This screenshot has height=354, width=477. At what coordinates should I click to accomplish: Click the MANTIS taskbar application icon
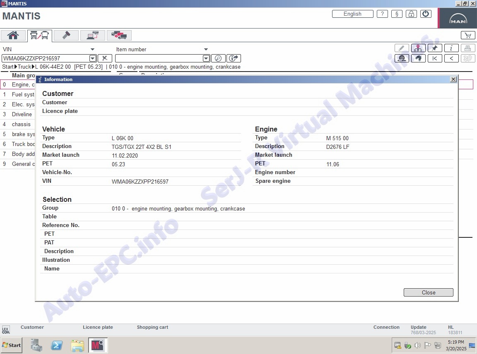(x=98, y=345)
